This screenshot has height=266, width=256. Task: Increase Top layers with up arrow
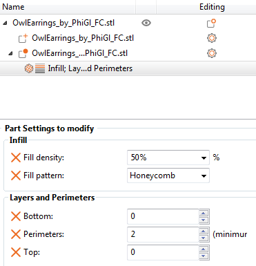[204, 249]
